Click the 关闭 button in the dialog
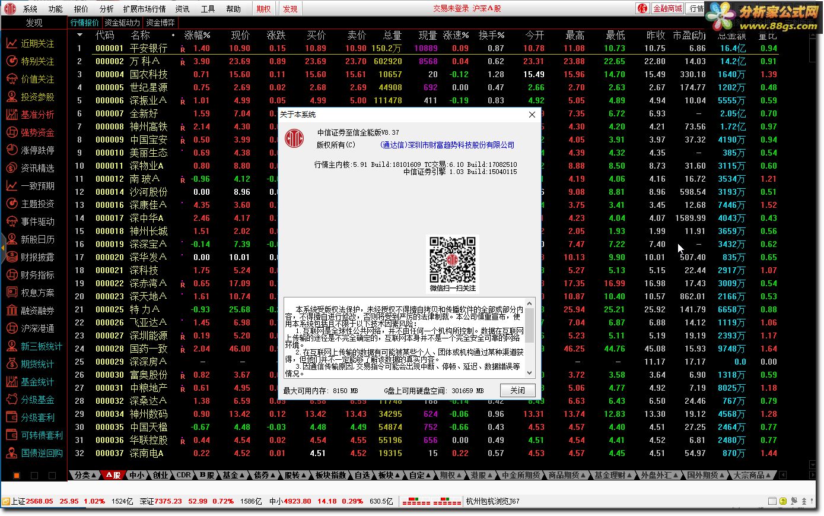Image resolution: width=824 pixels, height=516 pixels. [x=517, y=390]
